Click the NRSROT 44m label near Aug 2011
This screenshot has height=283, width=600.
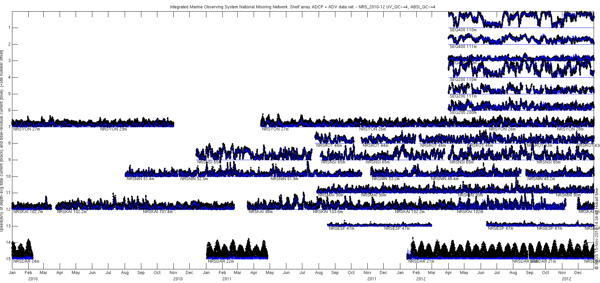329,145
